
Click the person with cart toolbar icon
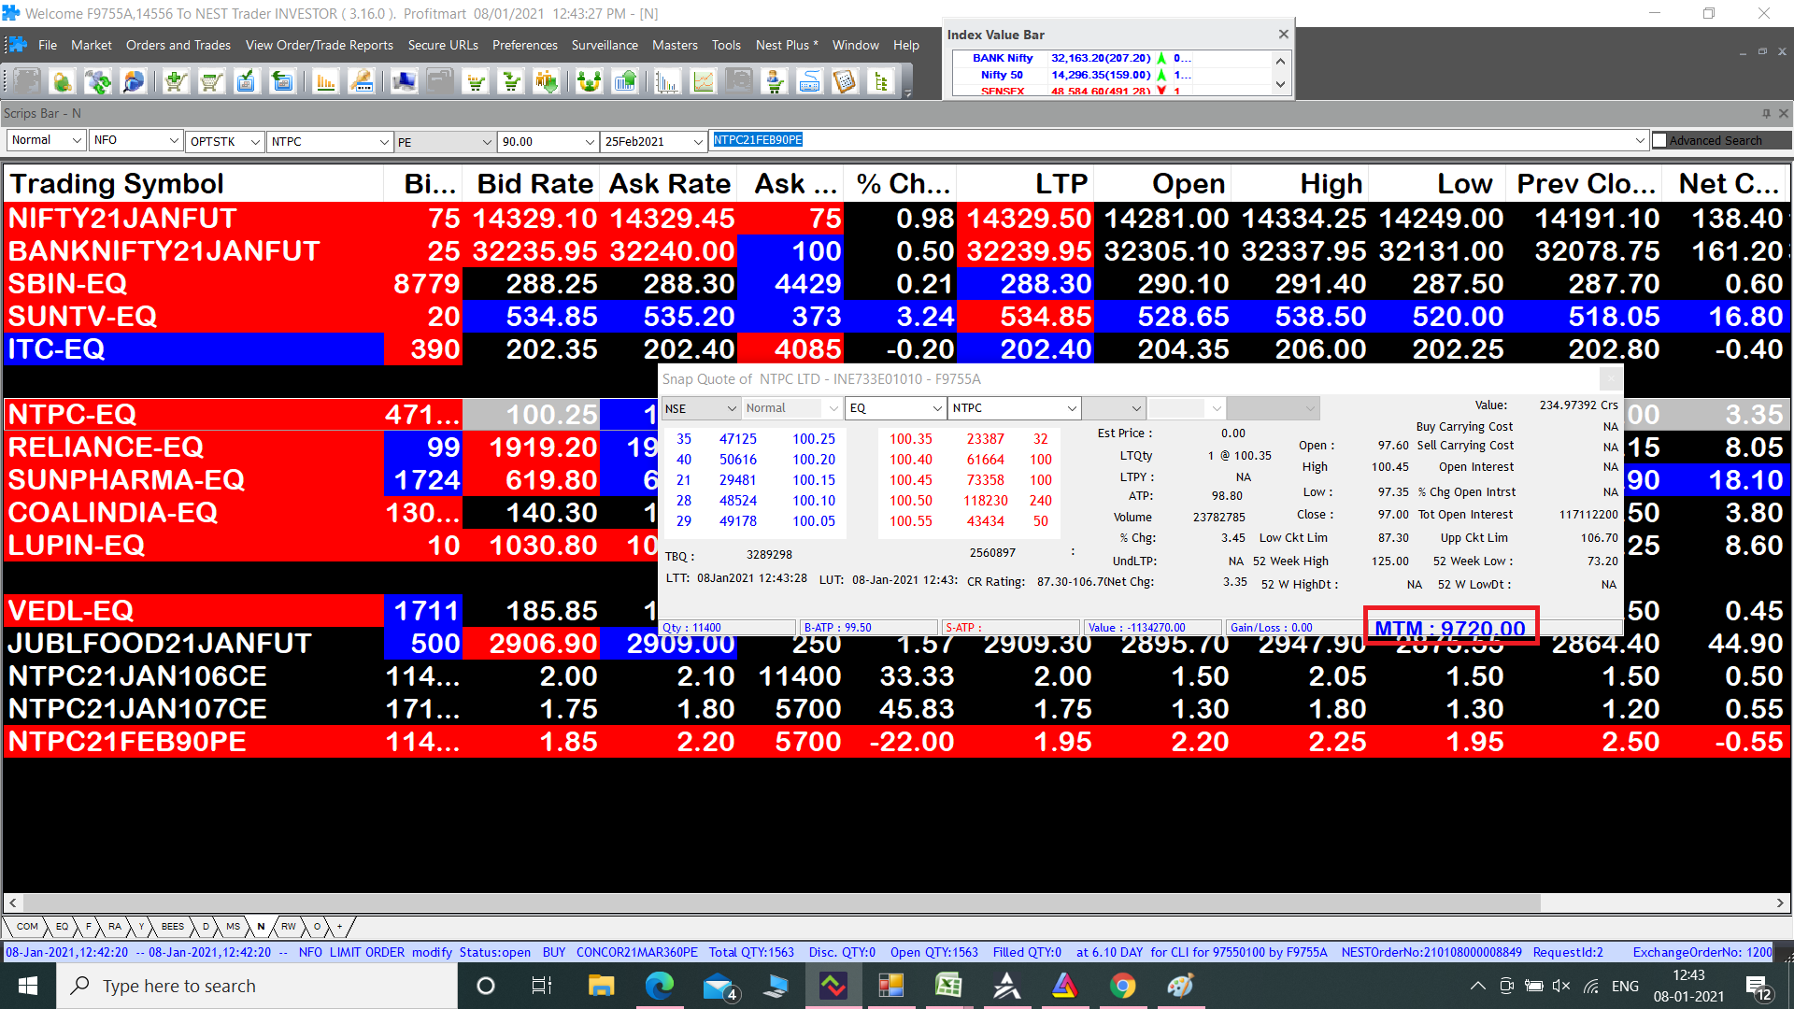pos(775,82)
